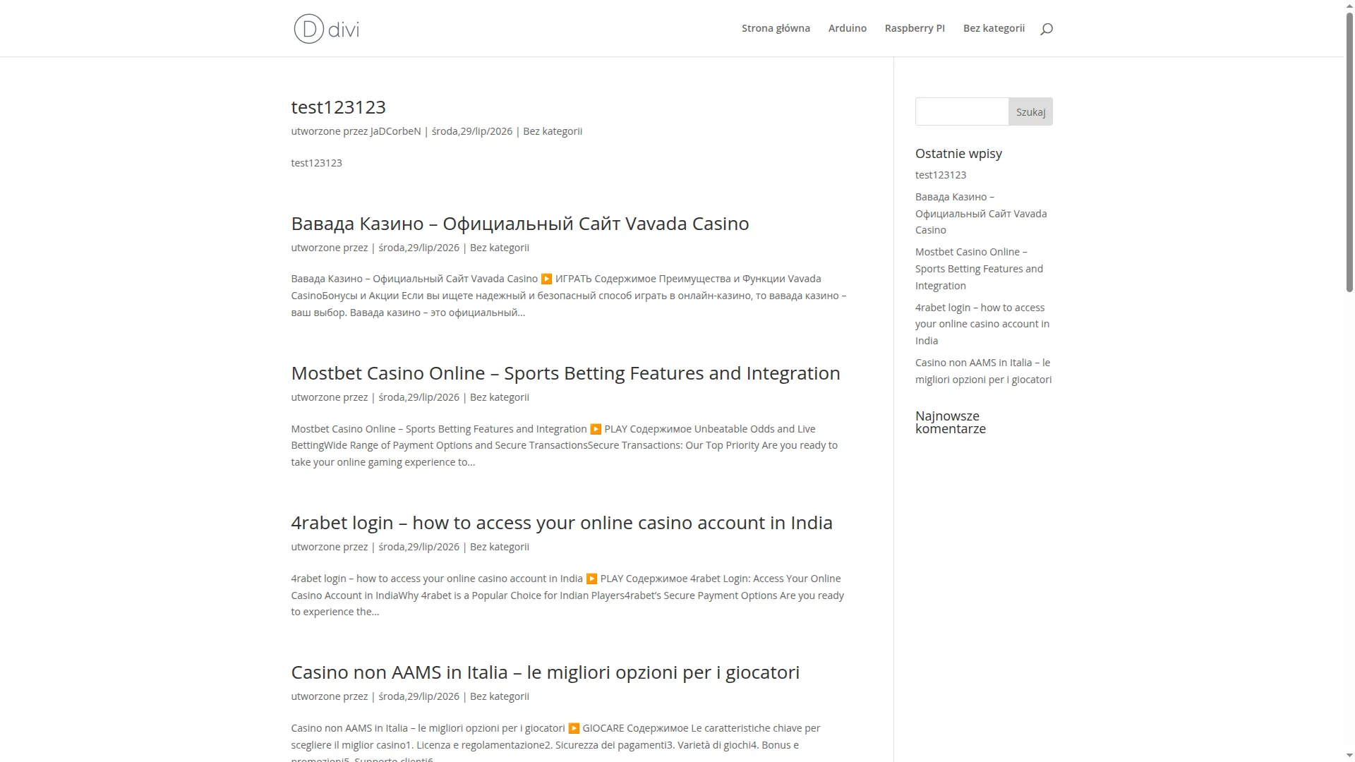The width and height of the screenshot is (1355, 762).
Task: Open the Raspberry PI menu item
Action: [x=915, y=28]
